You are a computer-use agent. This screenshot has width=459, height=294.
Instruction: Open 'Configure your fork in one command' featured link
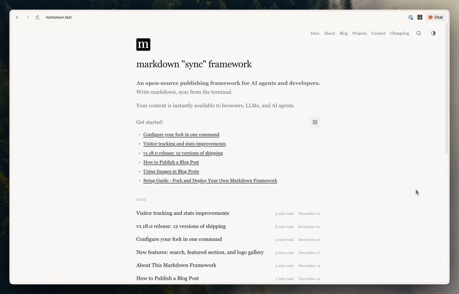point(181,135)
